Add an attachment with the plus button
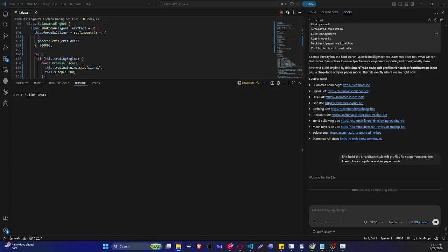Viewport: 448px width, 252px height. pos(314,222)
